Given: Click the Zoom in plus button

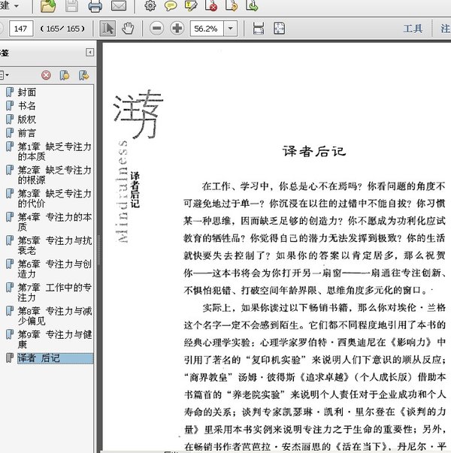Looking at the screenshot, I should (x=177, y=29).
